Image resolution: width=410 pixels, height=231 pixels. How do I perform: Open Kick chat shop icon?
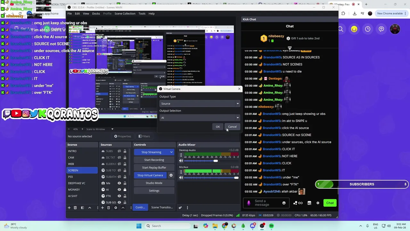point(309,203)
